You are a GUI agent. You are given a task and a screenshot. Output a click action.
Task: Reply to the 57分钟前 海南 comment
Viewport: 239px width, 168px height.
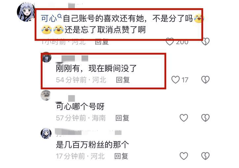[122, 118]
